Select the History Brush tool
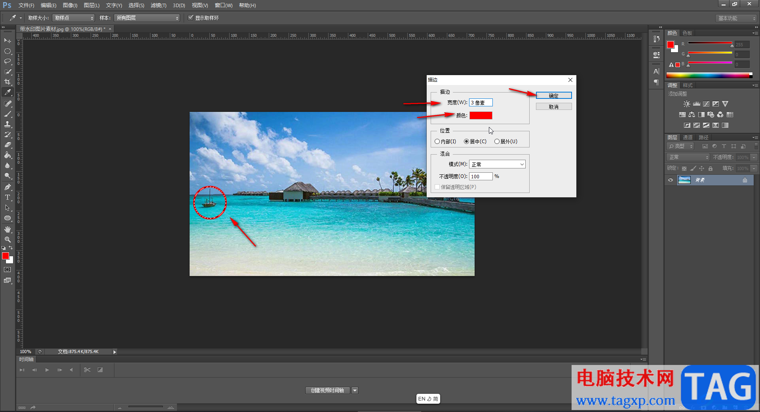Viewport: 760px width, 412px height. [x=8, y=134]
